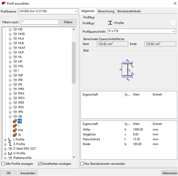Image resolution: width=178 pixels, height=176 pixels.
Task: Click the orange HI parametric profile icon
Action: pyautogui.click(x=15, y=121)
